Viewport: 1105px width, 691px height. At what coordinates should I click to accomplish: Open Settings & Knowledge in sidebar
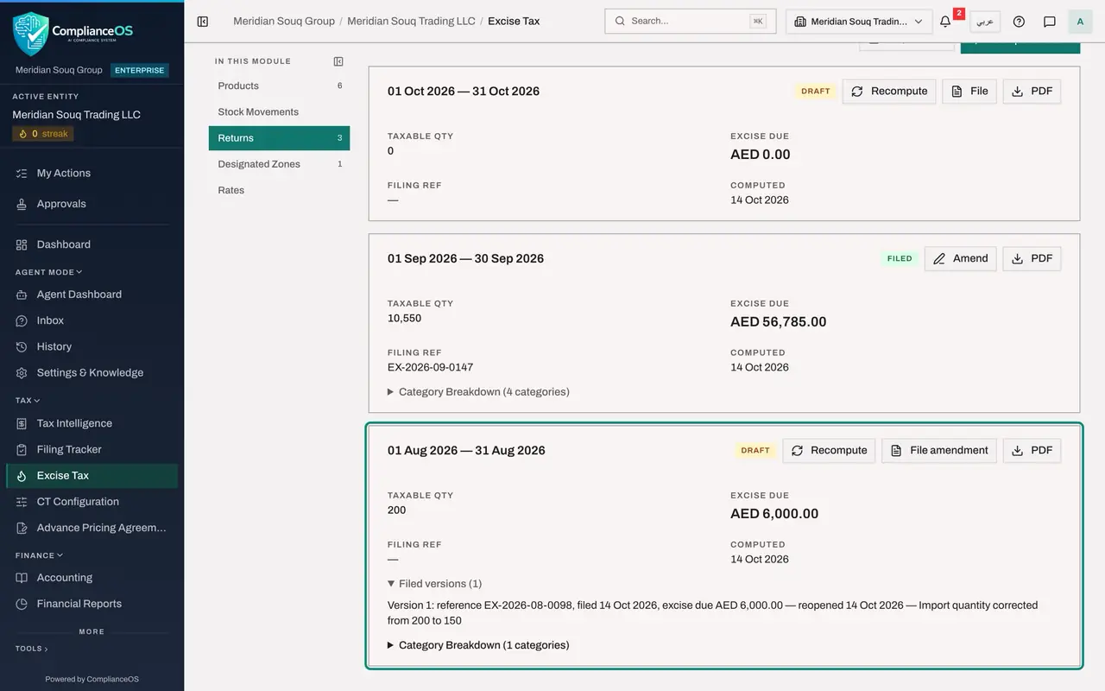[92, 373]
